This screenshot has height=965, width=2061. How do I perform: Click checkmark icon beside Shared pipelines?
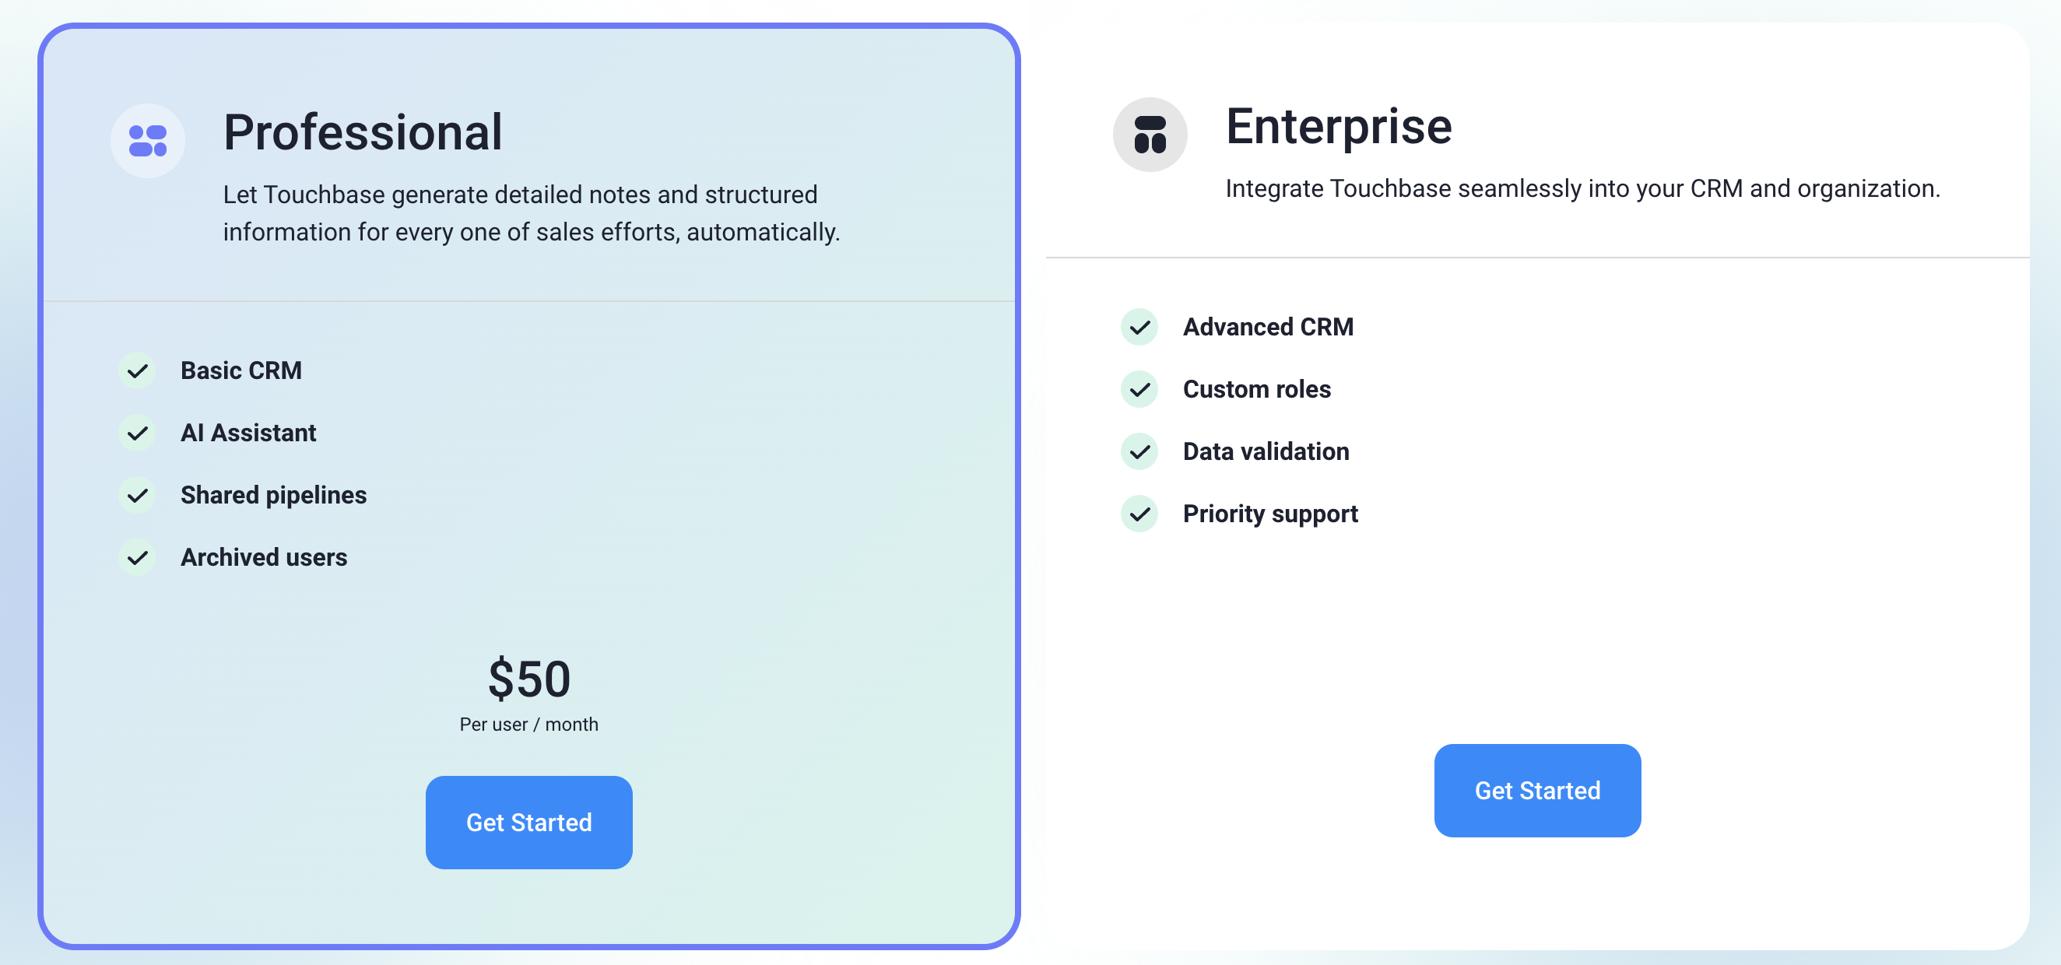pos(138,495)
